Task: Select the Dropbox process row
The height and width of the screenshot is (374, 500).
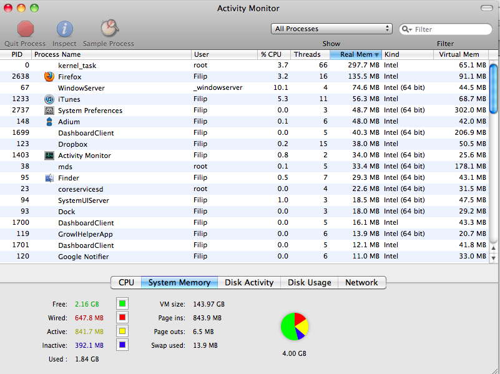Action: (x=244, y=144)
